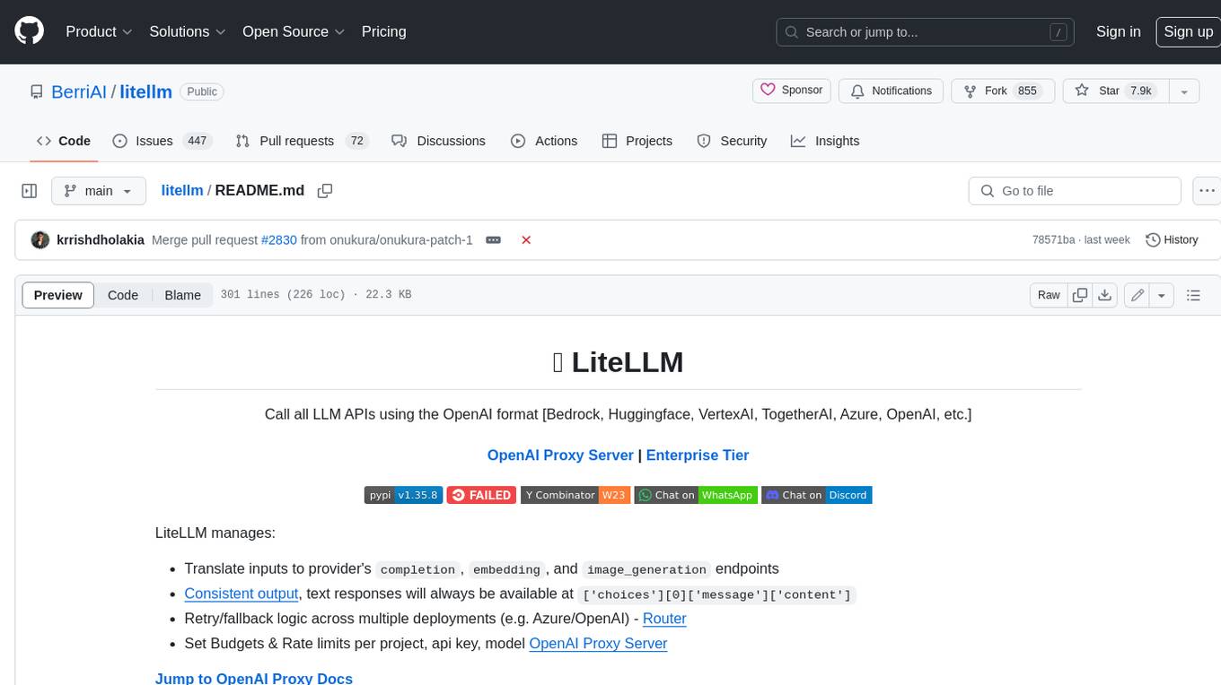Switch to the Code tab
Image resolution: width=1221 pixels, height=685 pixels.
click(x=63, y=141)
